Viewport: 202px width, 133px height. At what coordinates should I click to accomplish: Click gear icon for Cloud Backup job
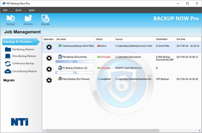49,80
